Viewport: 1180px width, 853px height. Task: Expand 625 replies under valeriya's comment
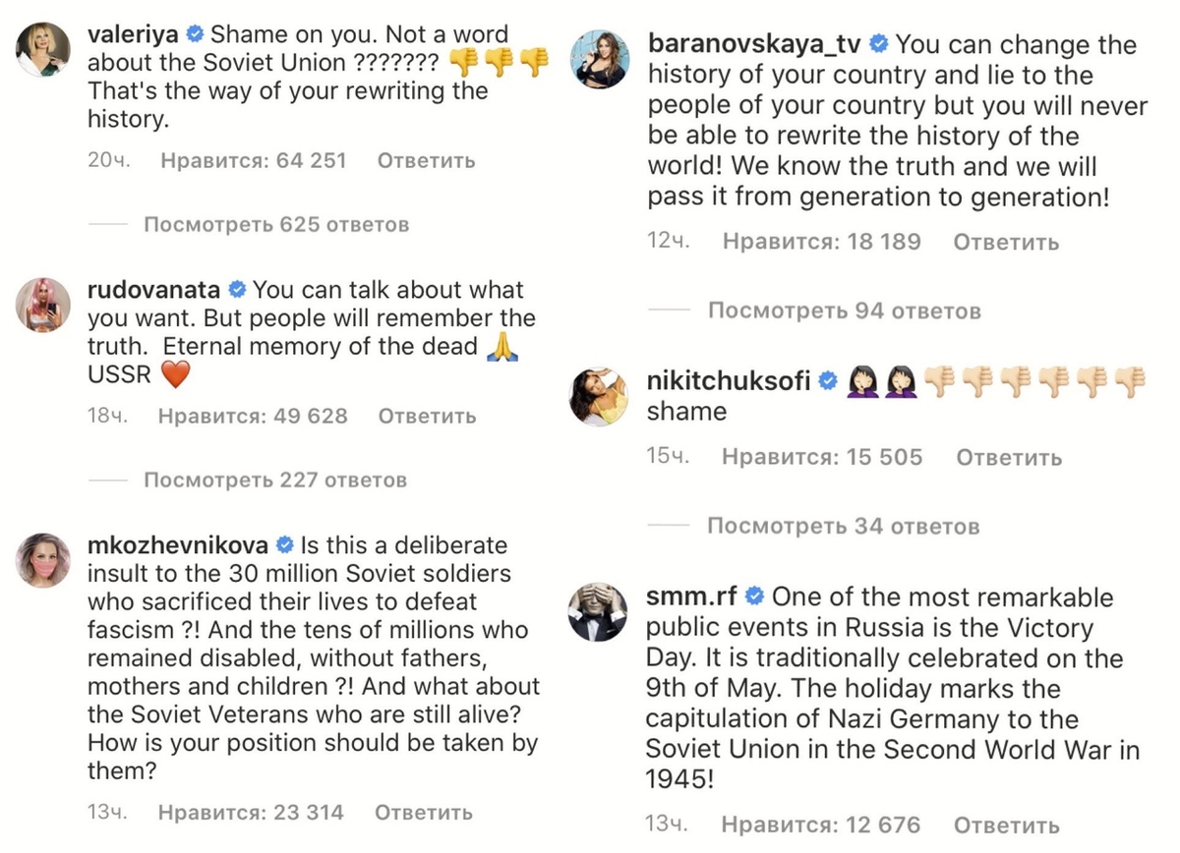tap(275, 225)
